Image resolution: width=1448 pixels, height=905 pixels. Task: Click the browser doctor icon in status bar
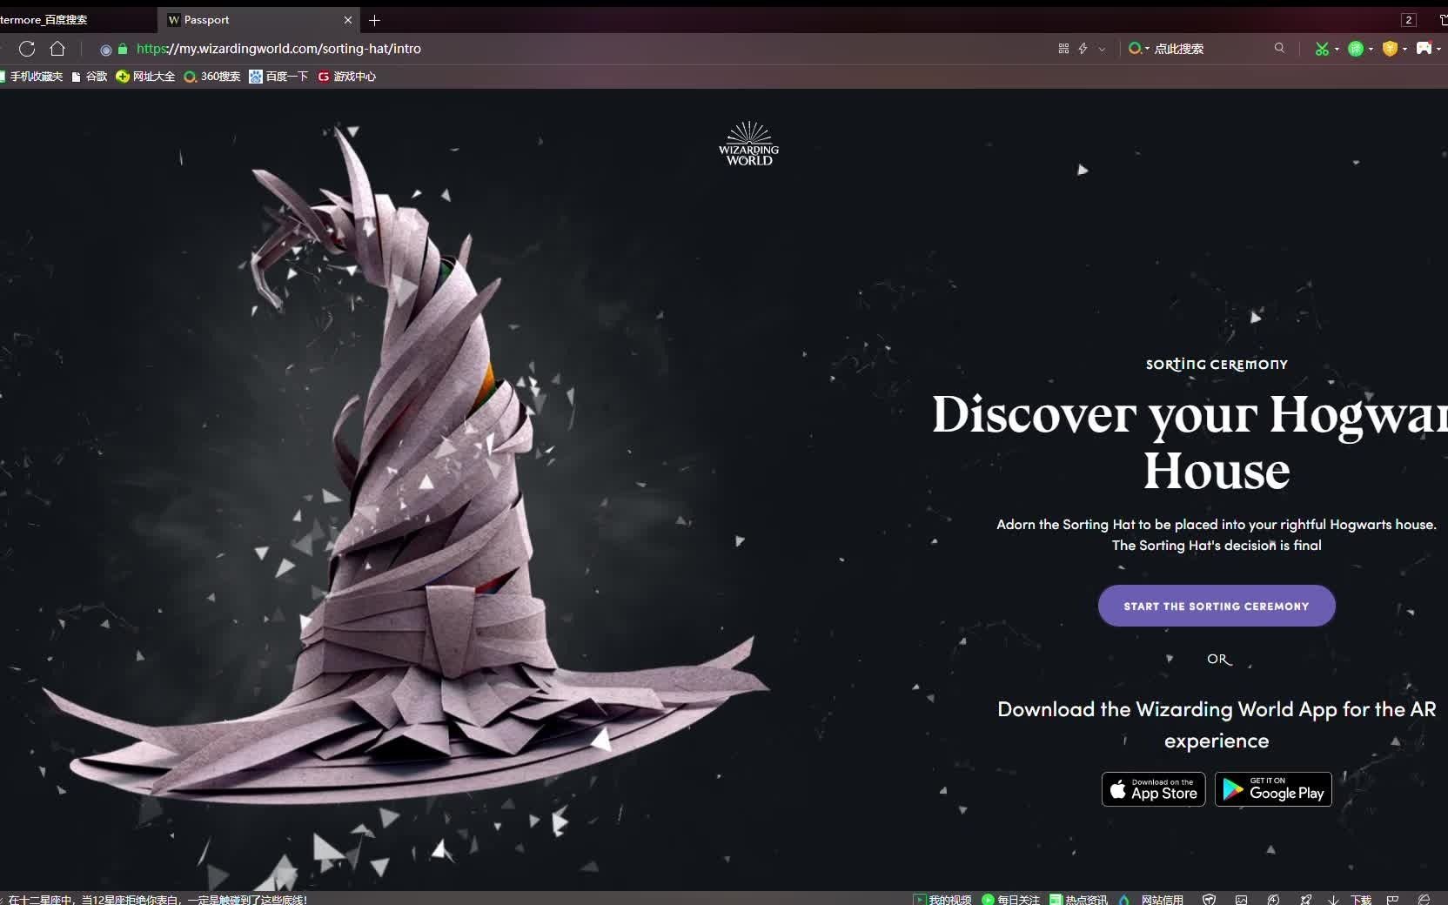point(1425,899)
